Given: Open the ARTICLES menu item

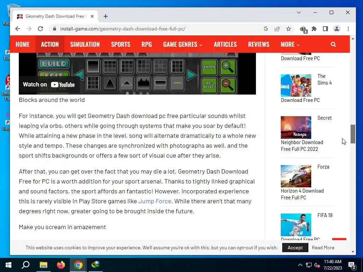Looking at the screenshot, I should pyautogui.click(x=225, y=44).
